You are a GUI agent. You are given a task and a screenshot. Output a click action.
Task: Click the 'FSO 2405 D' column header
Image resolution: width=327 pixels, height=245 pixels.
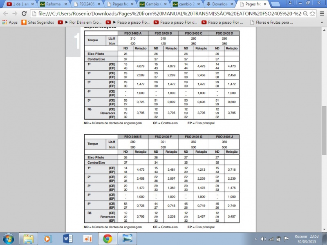pyautogui.click(x=224, y=33)
